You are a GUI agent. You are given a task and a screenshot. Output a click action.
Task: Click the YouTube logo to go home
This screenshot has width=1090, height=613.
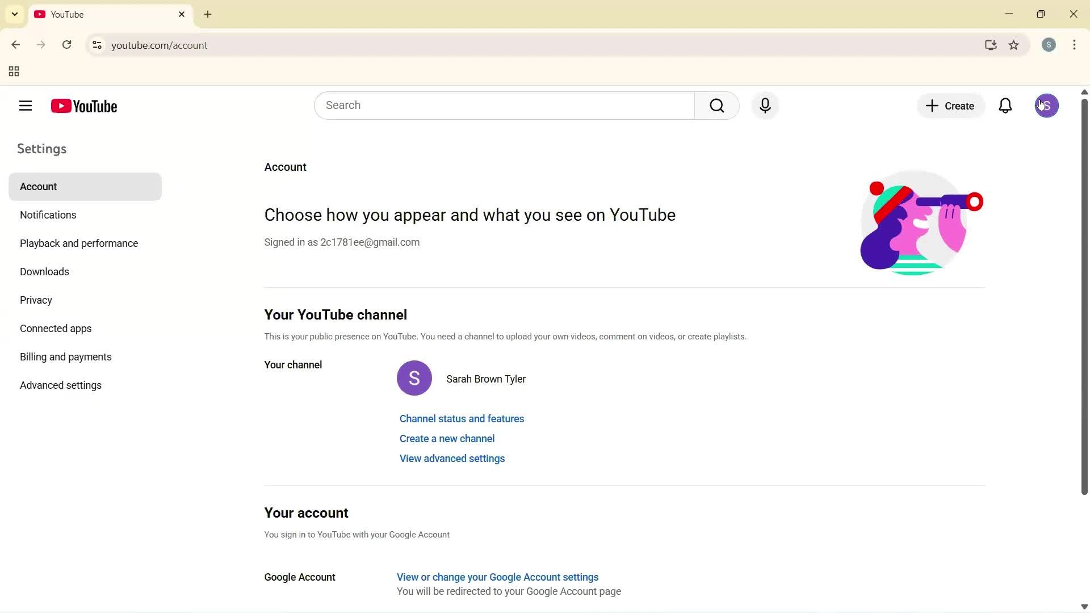point(84,106)
